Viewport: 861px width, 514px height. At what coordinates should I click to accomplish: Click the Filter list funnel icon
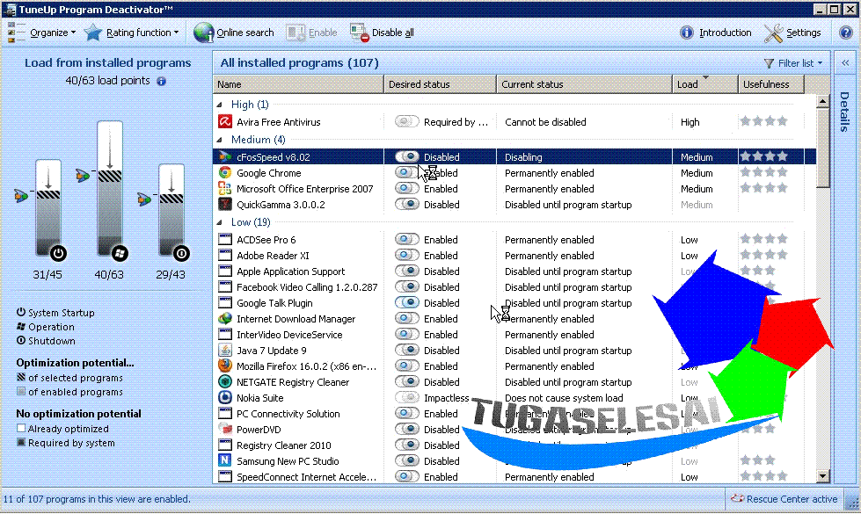tap(769, 63)
